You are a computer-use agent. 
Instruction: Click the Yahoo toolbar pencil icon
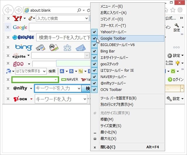click(x=30, y=18)
